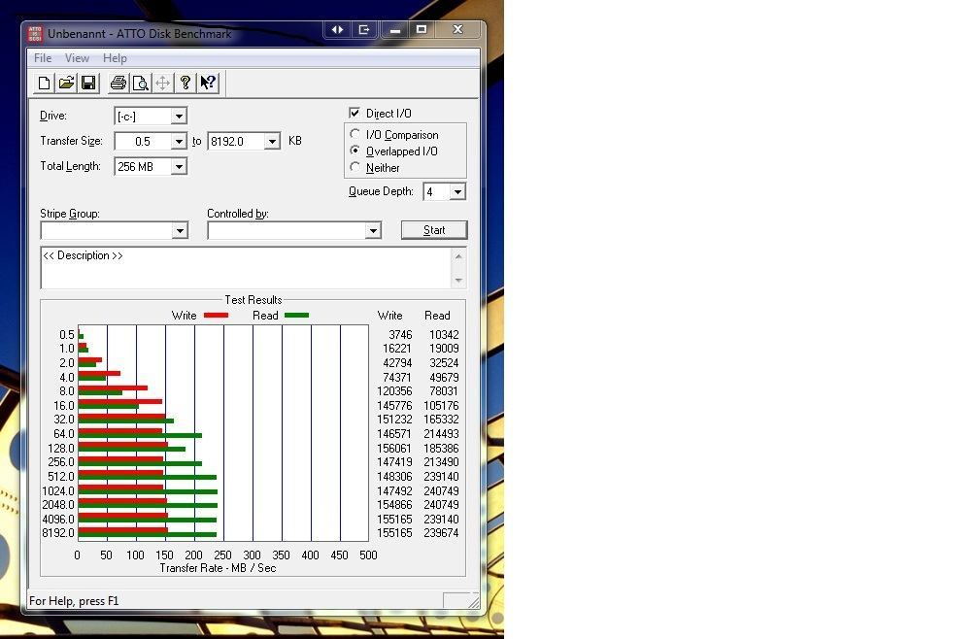Click the 4096.0 transfer size row label
Screen dimensions: 979x639
tap(58, 520)
